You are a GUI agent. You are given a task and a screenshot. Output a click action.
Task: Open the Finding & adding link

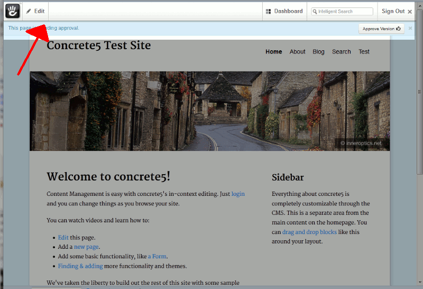click(x=80, y=266)
